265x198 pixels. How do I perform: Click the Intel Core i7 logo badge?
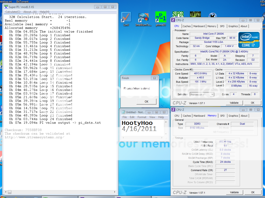(x=249, y=40)
